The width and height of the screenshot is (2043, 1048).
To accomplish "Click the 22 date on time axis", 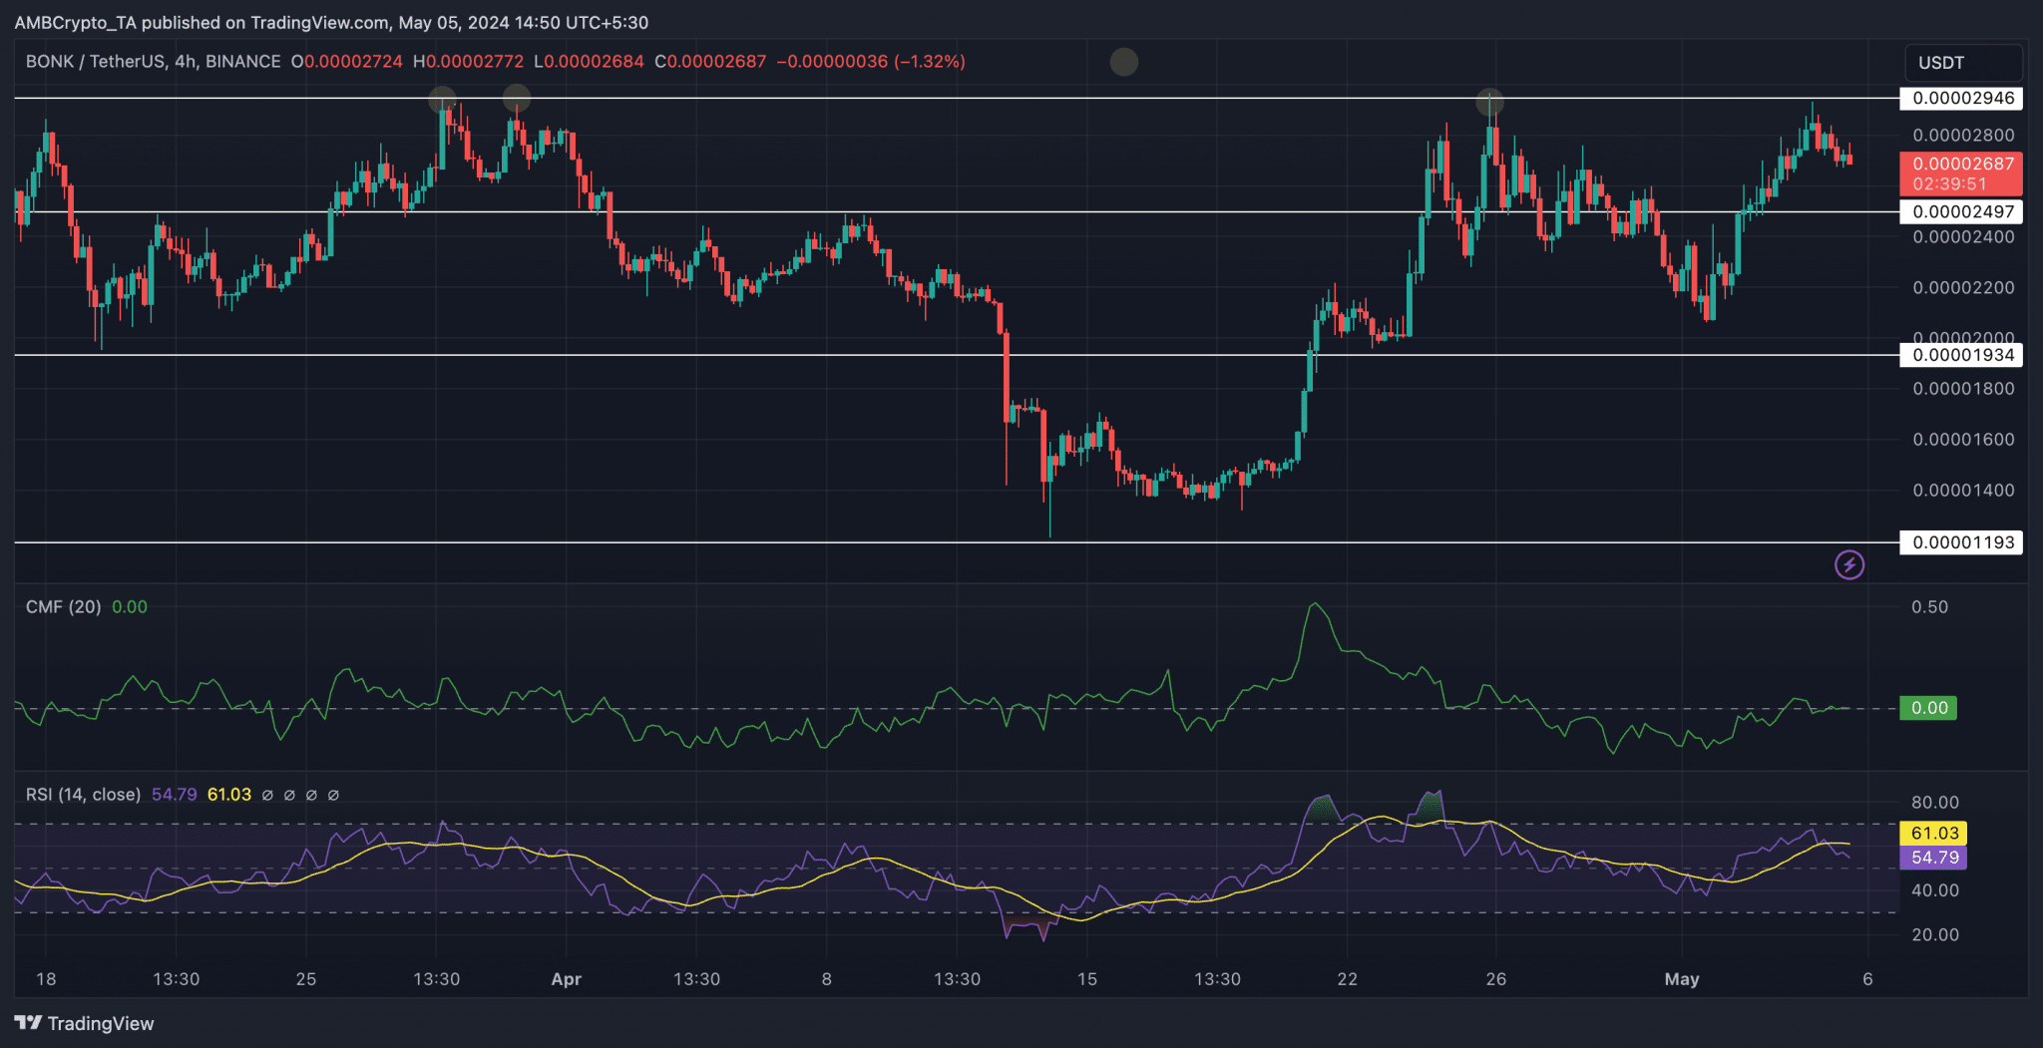I will [1348, 979].
